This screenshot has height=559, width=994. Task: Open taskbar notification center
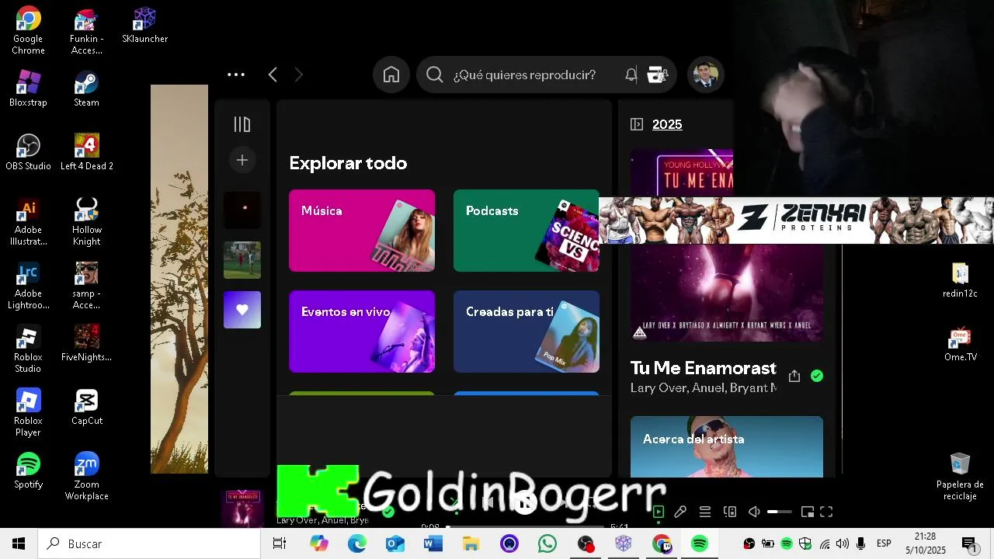tap(969, 544)
